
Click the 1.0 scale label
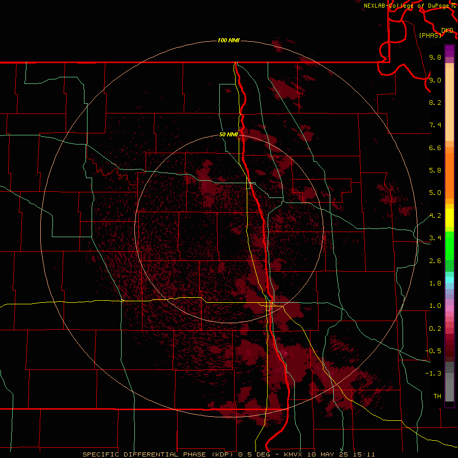click(x=435, y=306)
